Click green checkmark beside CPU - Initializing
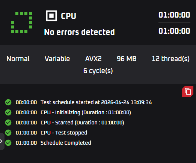196x163 pixels. click(x=8, y=112)
